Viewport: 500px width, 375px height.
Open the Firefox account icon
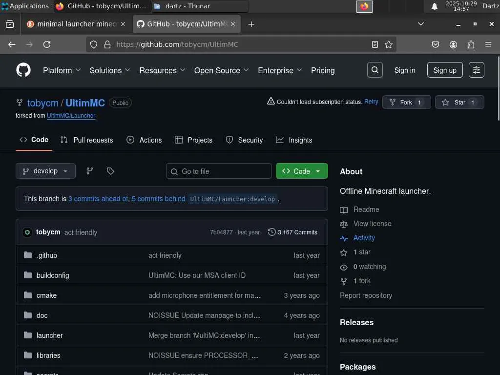point(453,44)
